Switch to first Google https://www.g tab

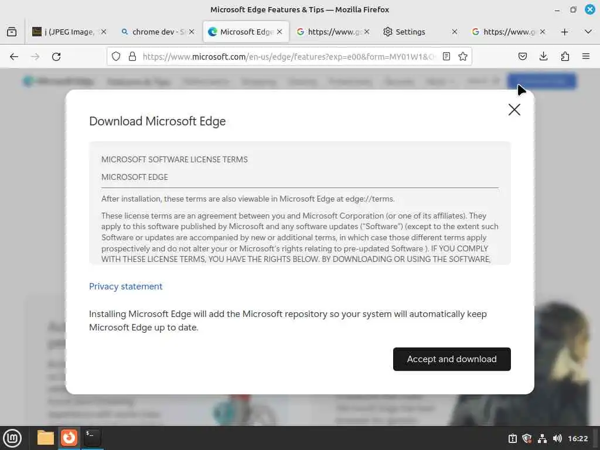click(x=333, y=32)
